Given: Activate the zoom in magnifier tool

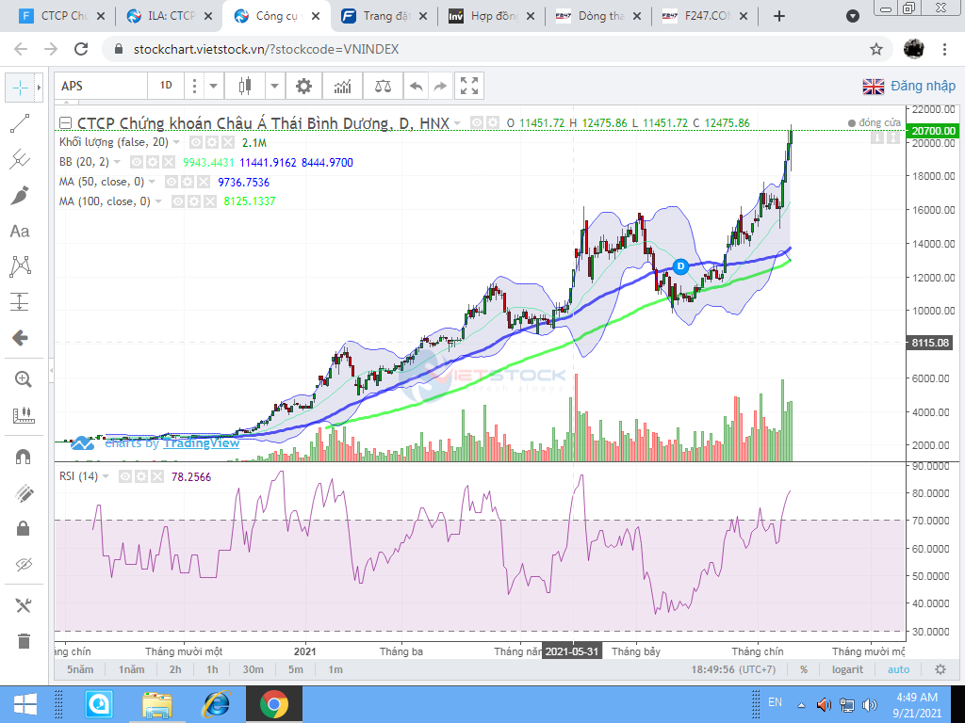Looking at the screenshot, I should 23,379.
